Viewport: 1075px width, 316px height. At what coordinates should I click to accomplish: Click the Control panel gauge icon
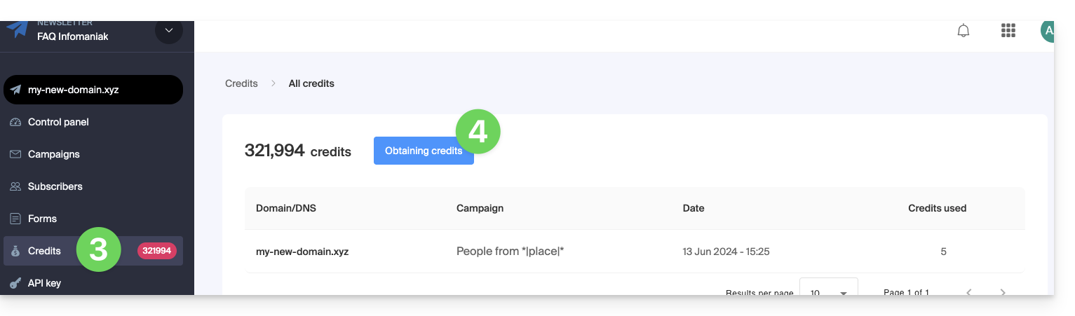click(15, 123)
